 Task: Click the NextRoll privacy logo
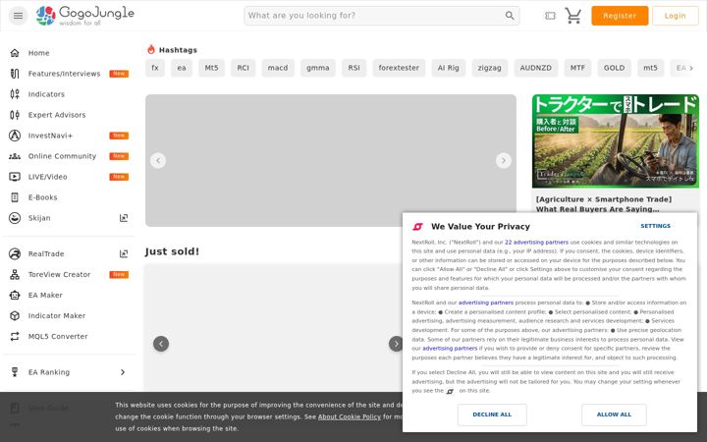click(x=418, y=227)
